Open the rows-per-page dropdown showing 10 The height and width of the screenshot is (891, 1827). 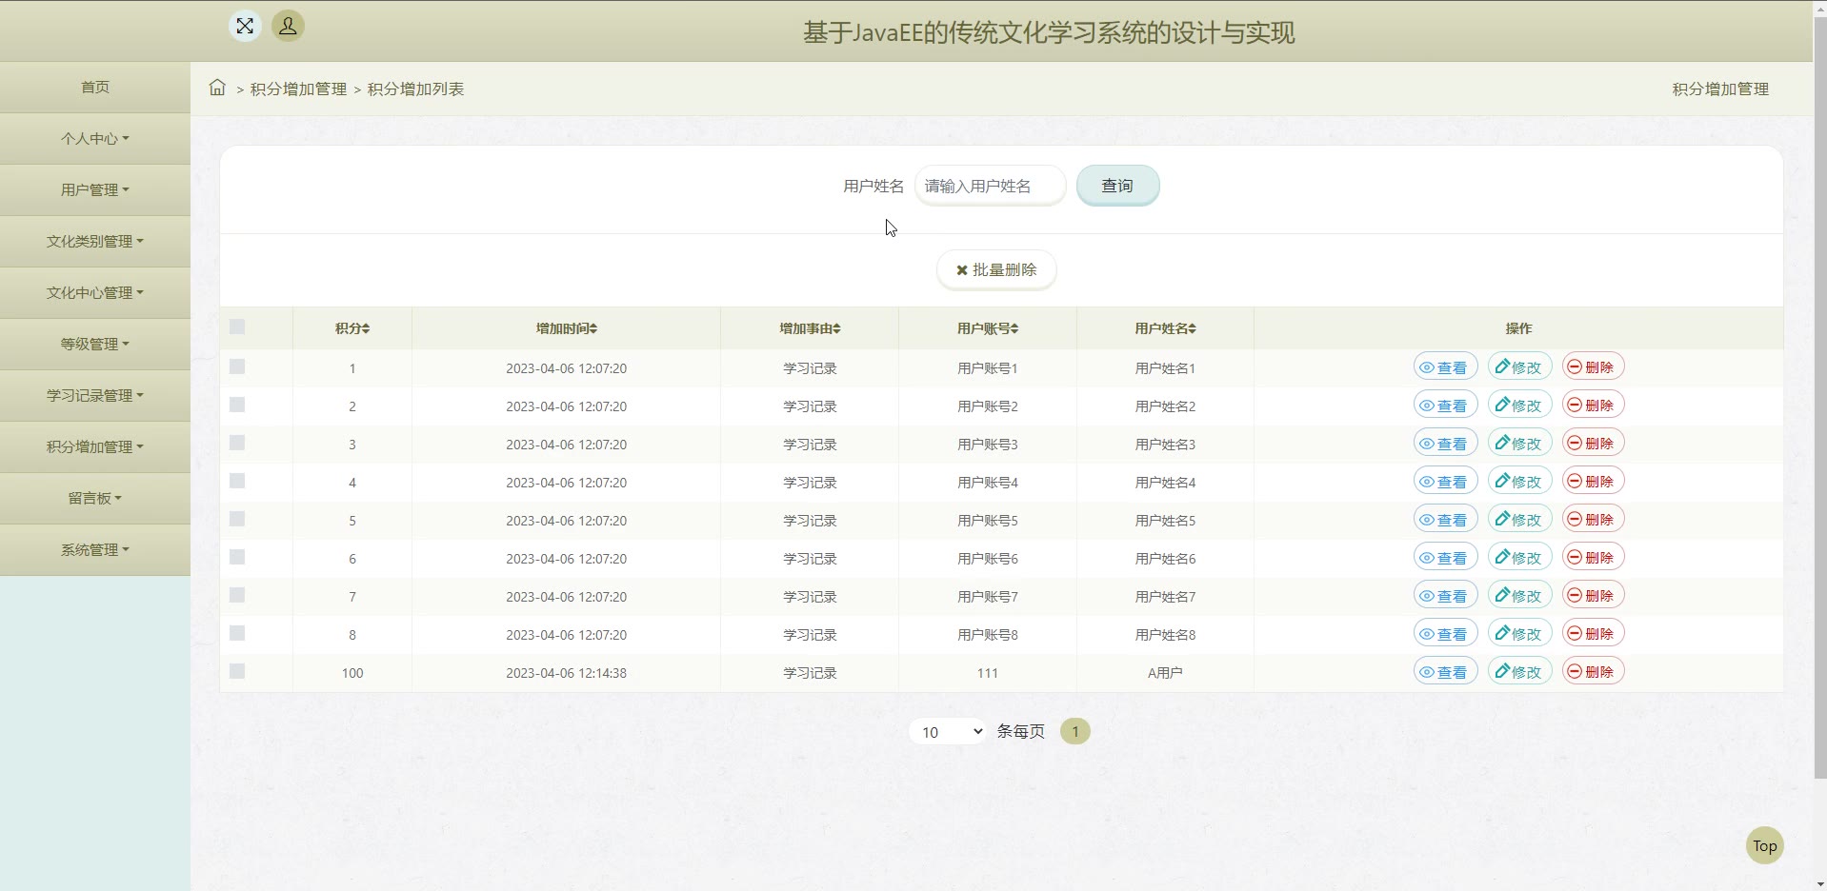tap(947, 731)
